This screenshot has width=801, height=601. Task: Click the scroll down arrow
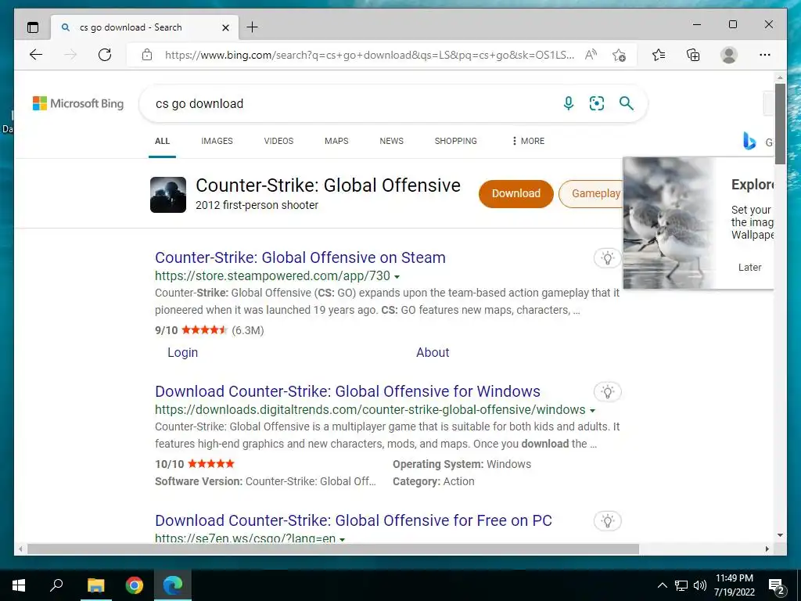point(780,535)
